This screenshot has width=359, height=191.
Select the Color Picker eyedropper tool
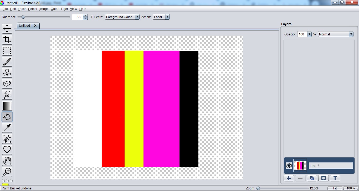tap(7, 128)
